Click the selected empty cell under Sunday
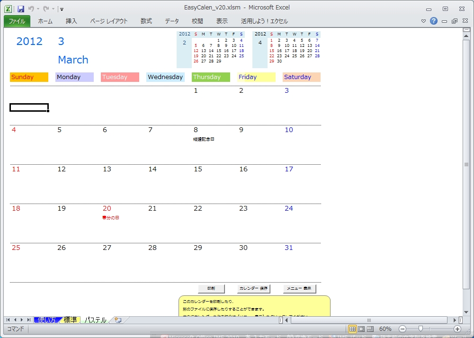The height and width of the screenshot is (338, 474). (29, 107)
